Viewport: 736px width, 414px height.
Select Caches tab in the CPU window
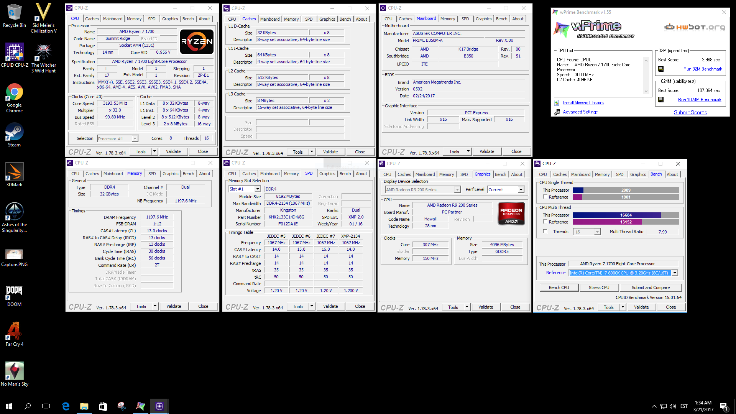point(92,19)
